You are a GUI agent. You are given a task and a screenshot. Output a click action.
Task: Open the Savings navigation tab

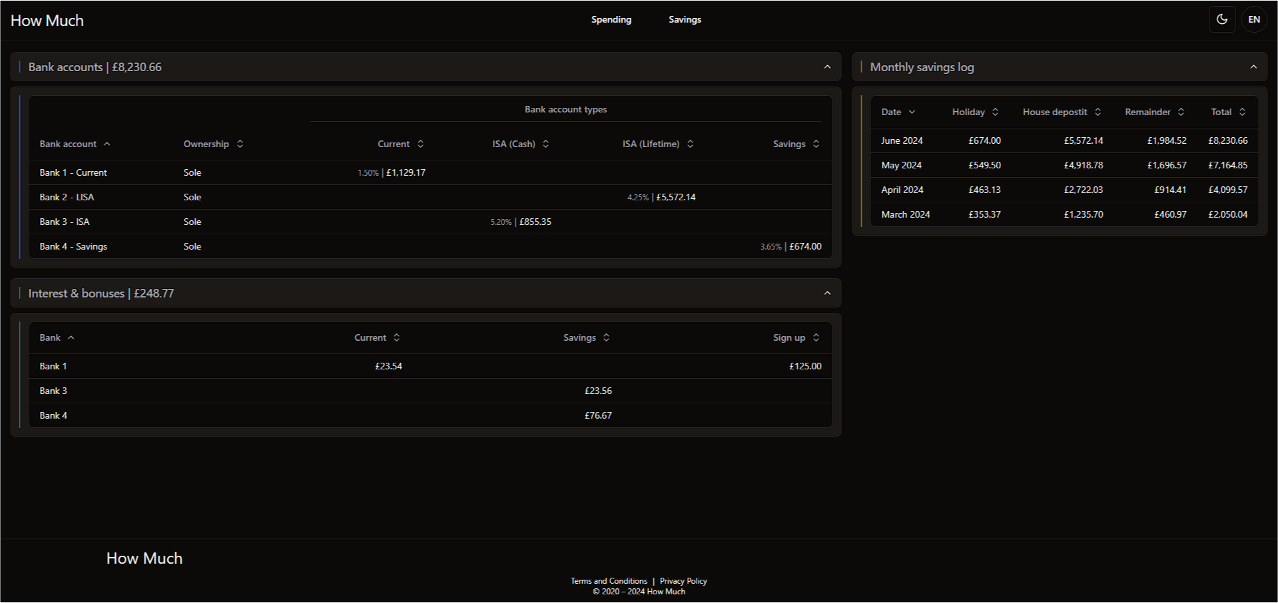tap(685, 19)
